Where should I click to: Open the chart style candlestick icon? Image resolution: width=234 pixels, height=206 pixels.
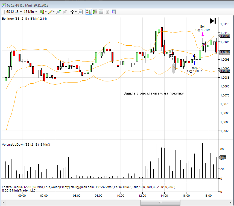(42, 12)
